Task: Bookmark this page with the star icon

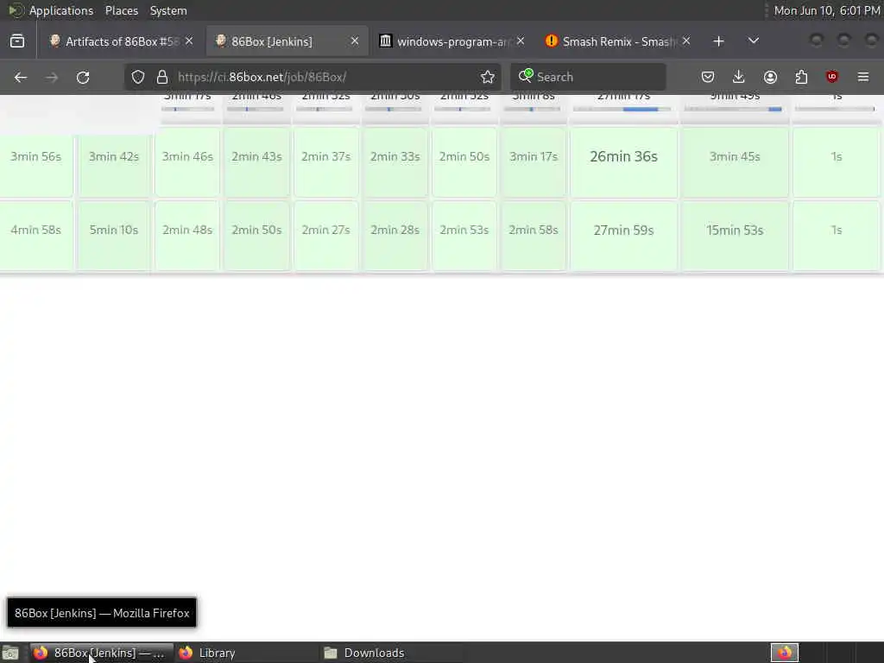Action: pyautogui.click(x=488, y=77)
